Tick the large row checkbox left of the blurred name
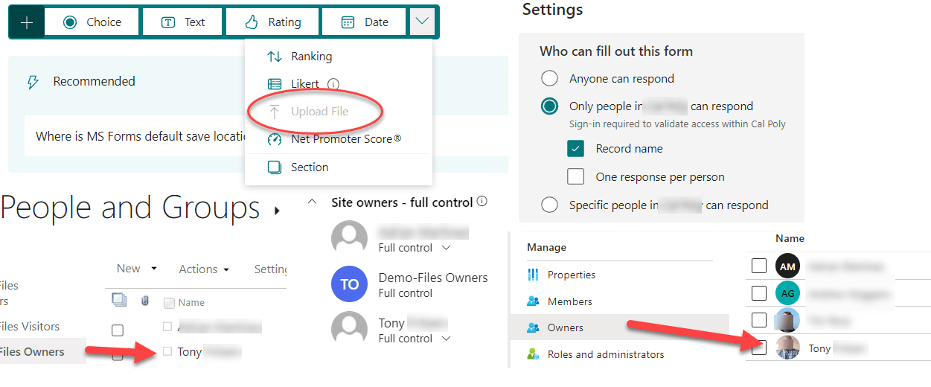 click(118, 330)
